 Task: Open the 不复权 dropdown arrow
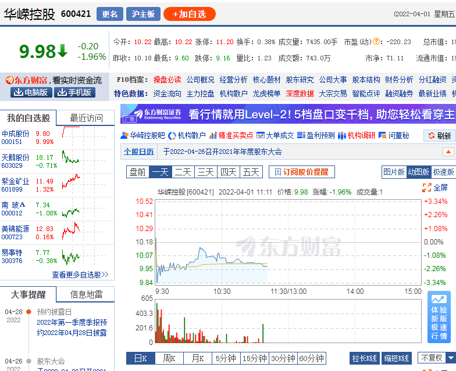pos(451,358)
